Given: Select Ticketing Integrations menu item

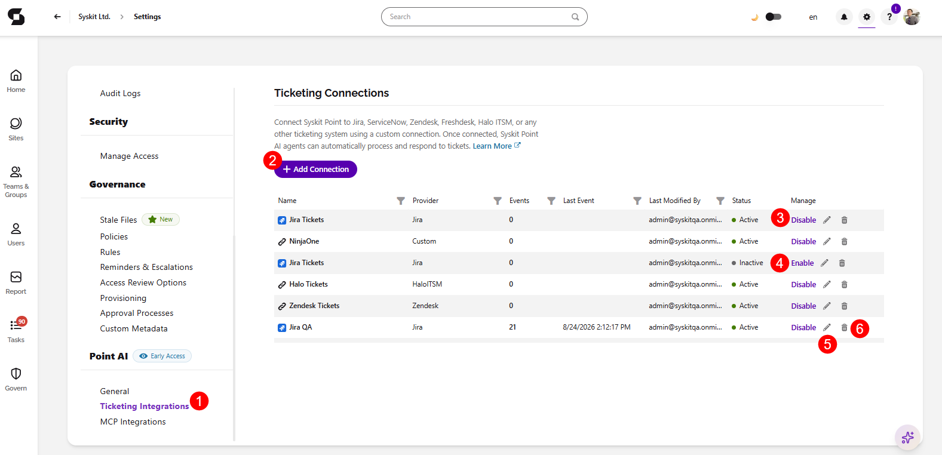Looking at the screenshot, I should [144, 406].
